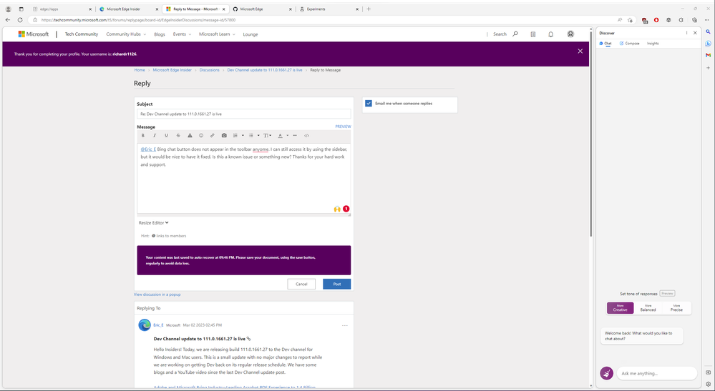The width and height of the screenshot is (715, 391).
Task: Click the browser back arrow
Action: click(8, 20)
